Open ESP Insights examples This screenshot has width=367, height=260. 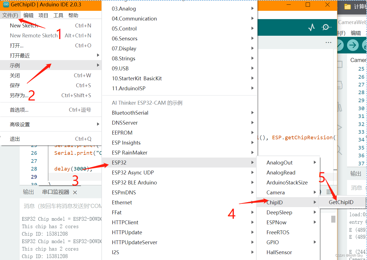click(x=180, y=143)
